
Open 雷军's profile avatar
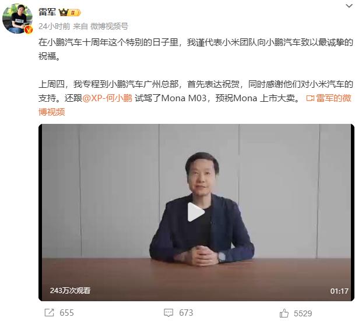click(17, 19)
